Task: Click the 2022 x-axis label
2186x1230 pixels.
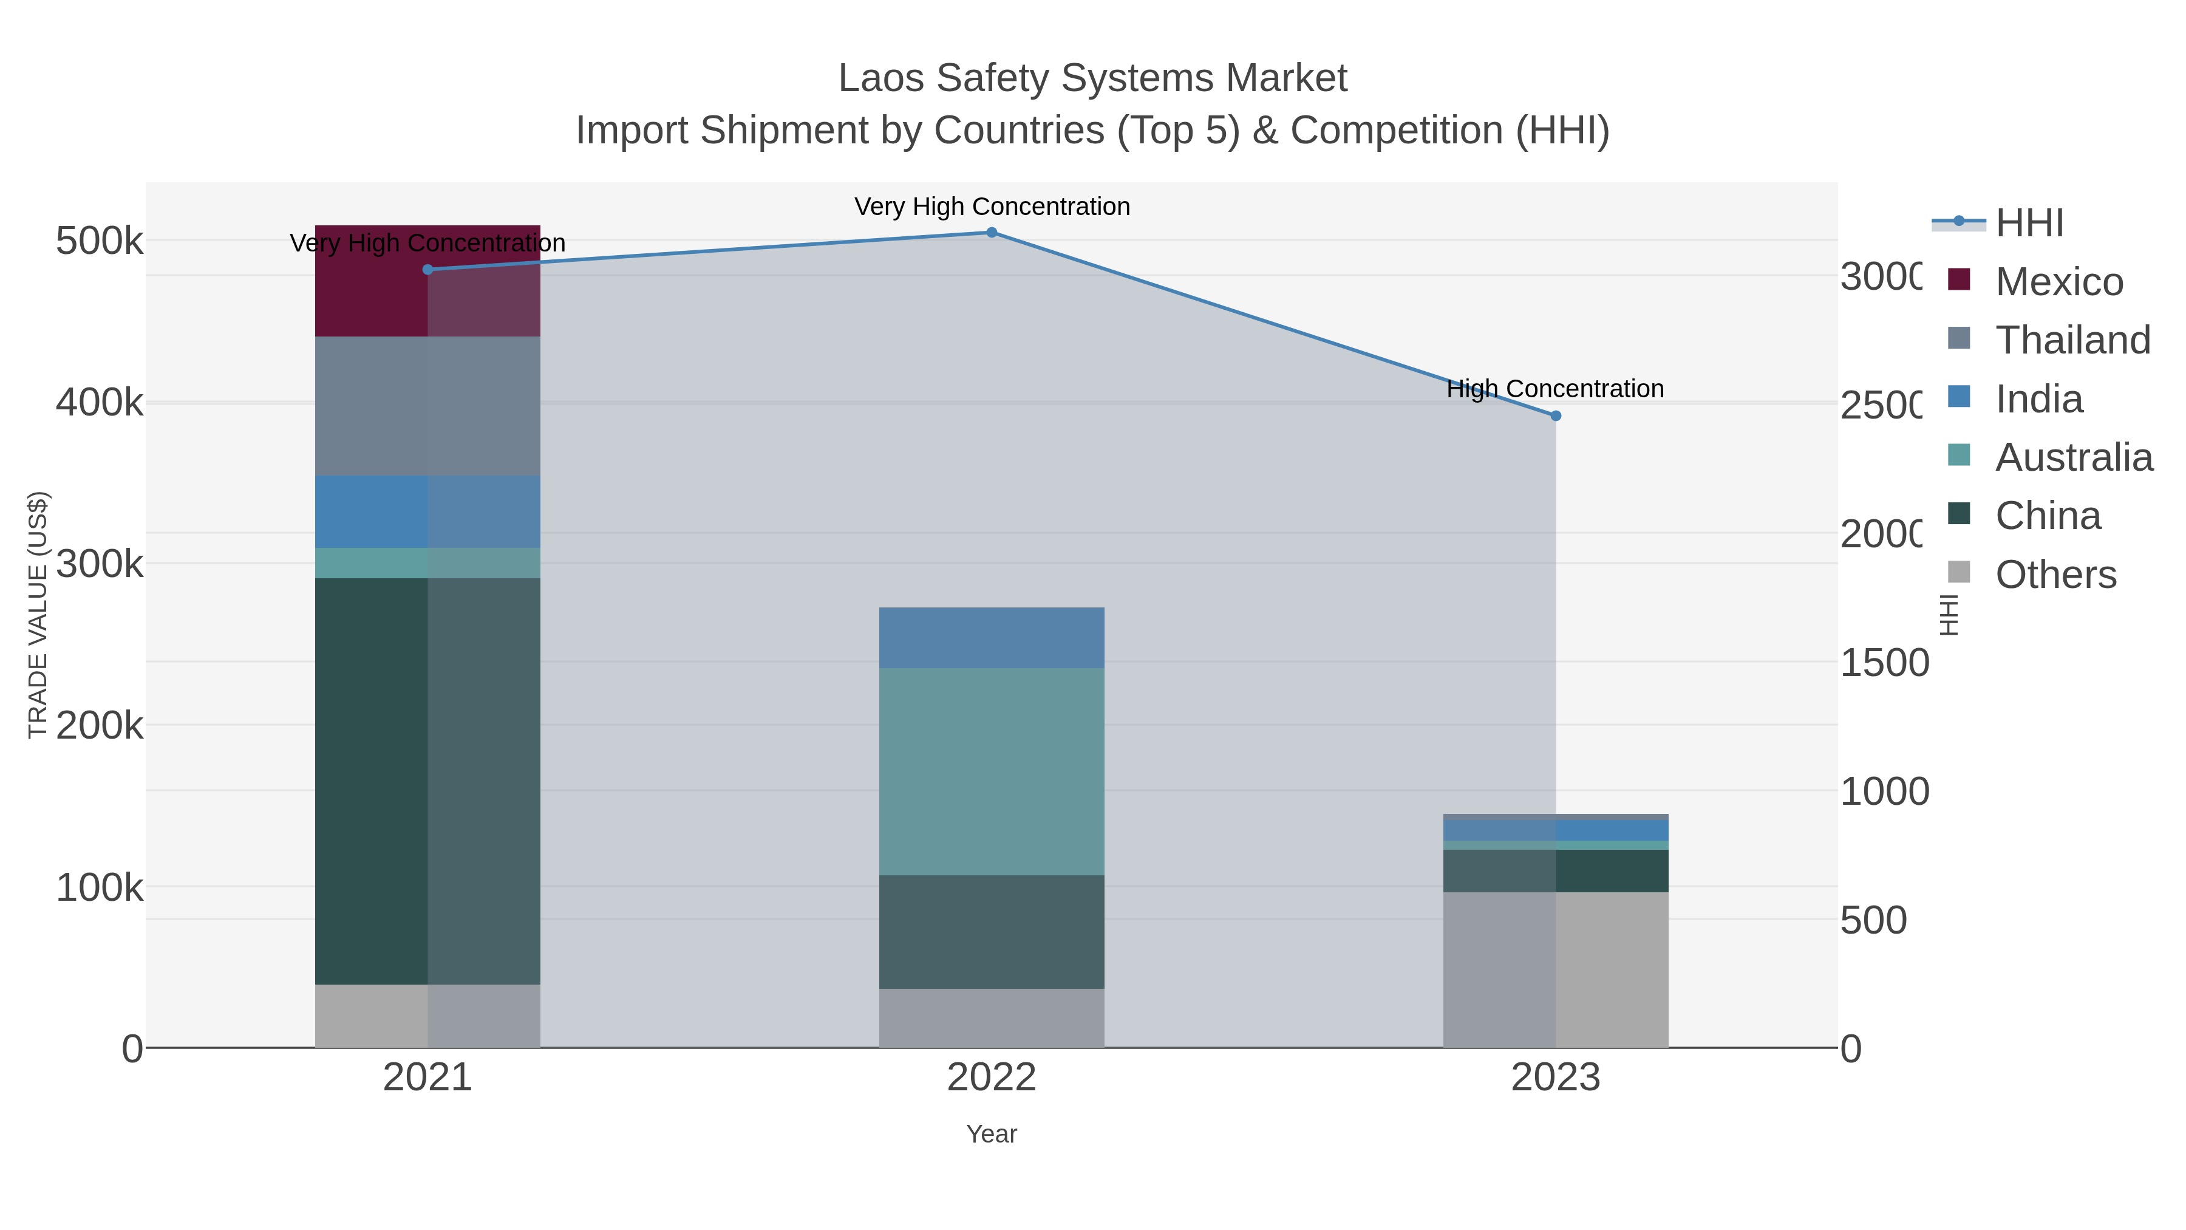Action: click(991, 1078)
